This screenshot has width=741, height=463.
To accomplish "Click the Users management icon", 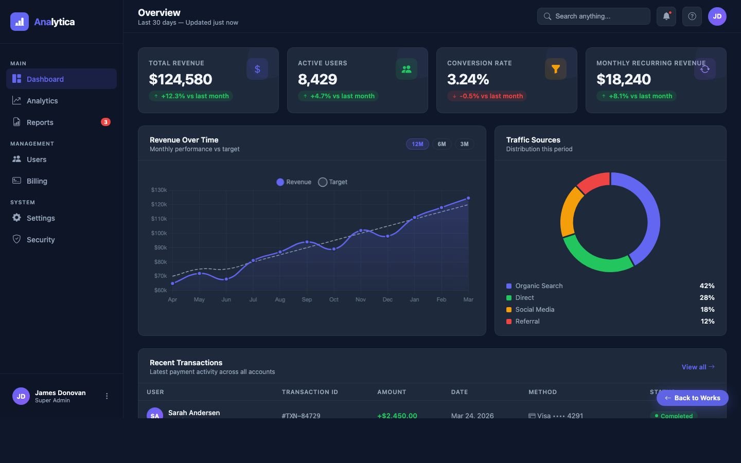I will [16, 159].
